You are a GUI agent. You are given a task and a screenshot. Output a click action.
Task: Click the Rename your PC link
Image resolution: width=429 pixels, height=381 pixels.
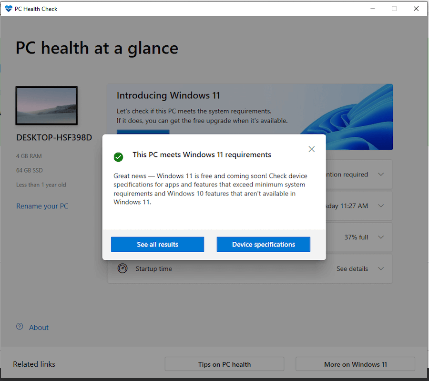pyautogui.click(x=42, y=206)
